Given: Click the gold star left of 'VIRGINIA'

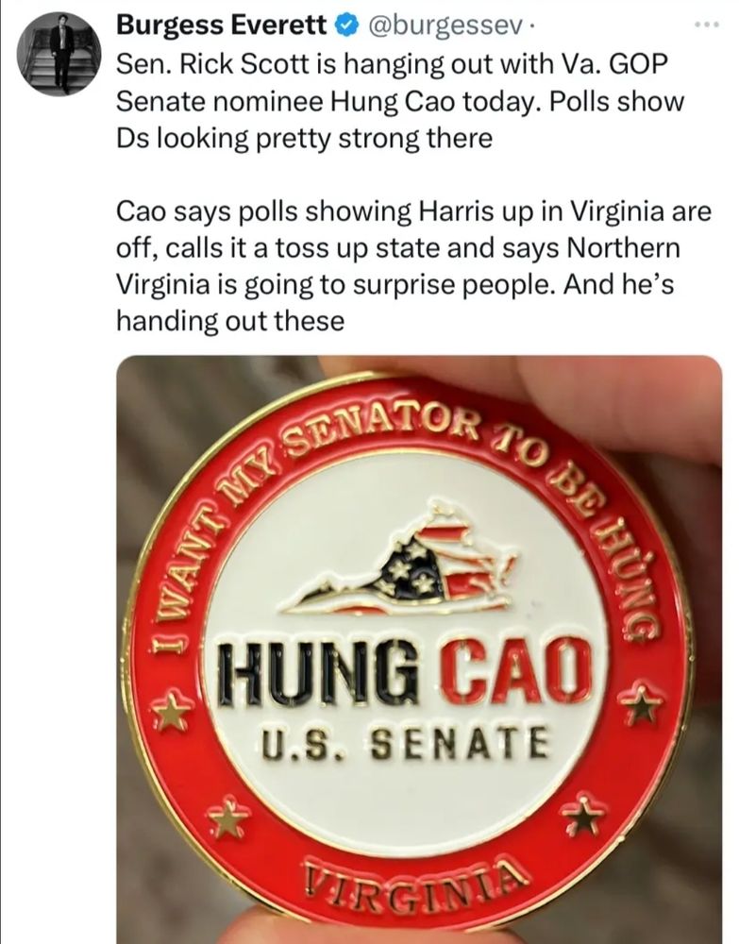Looking at the screenshot, I should (x=228, y=818).
